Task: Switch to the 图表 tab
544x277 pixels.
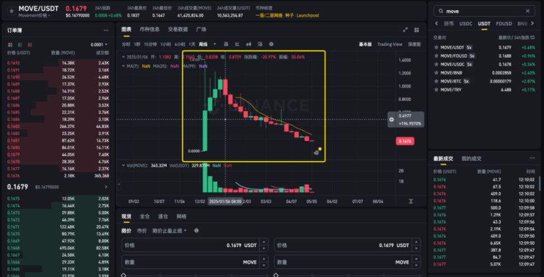Action: [126, 30]
